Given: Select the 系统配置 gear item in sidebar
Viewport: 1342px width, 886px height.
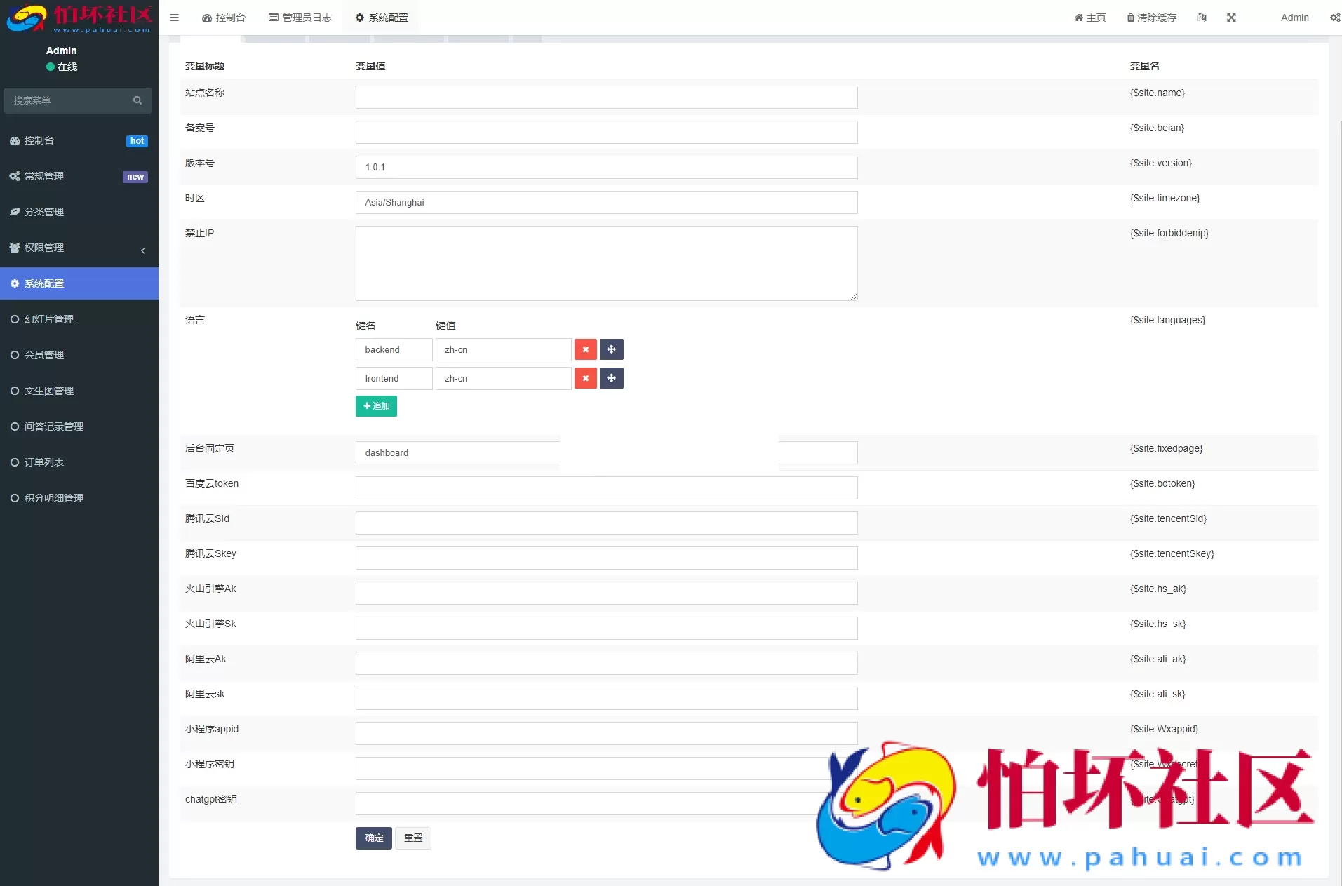Looking at the screenshot, I should [43, 283].
